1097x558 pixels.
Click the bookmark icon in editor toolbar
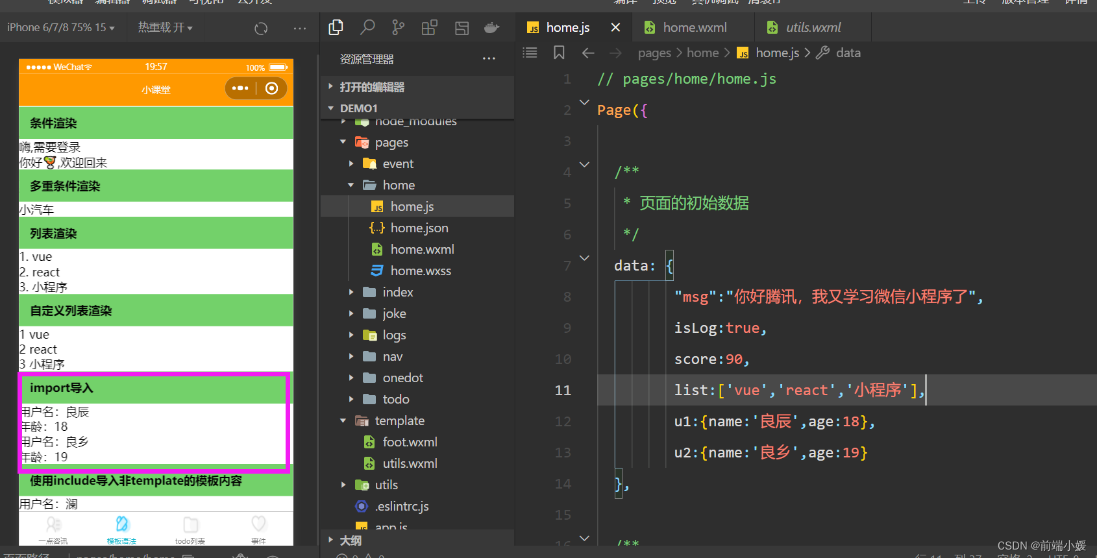559,53
